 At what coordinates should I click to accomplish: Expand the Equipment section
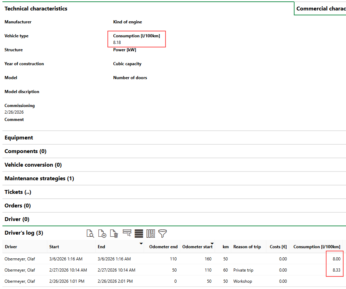pos(19,138)
